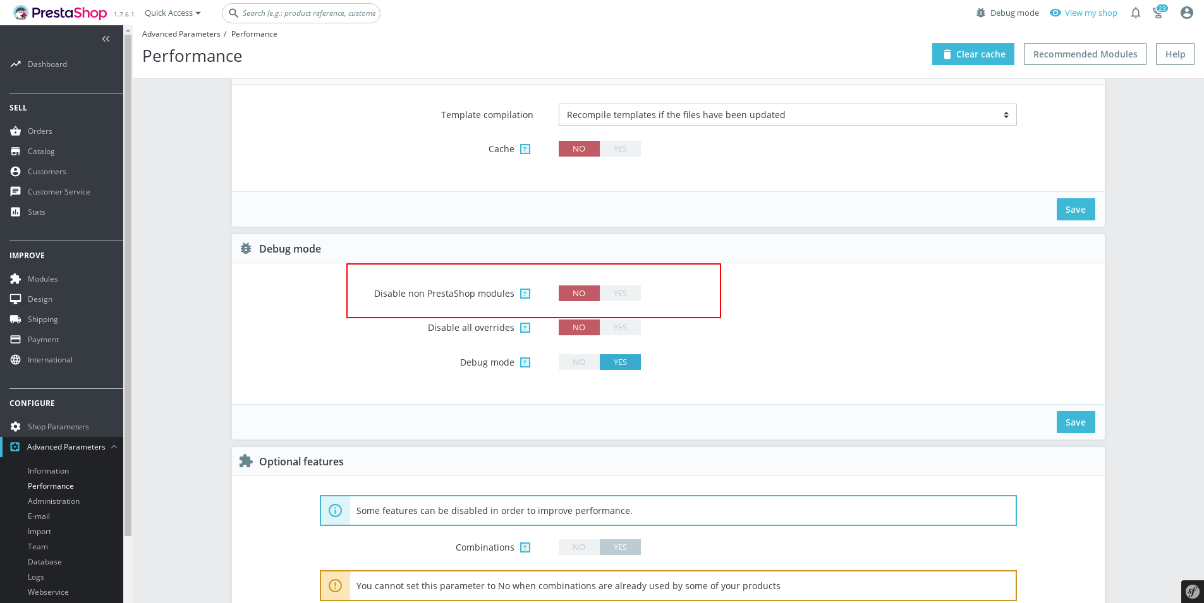The width and height of the screenshot is (1204, 603).
Task: Set Disable all overrides to YES
Action: click(x=619, y=327)
